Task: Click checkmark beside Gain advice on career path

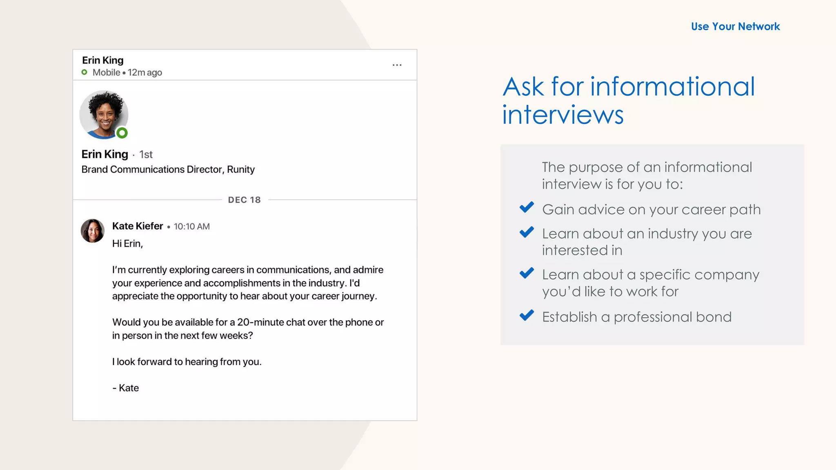Action: tap(527, 208)
